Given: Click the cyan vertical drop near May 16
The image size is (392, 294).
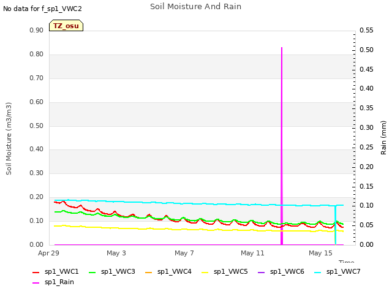Looking at the screenshot, I should 335,225.
